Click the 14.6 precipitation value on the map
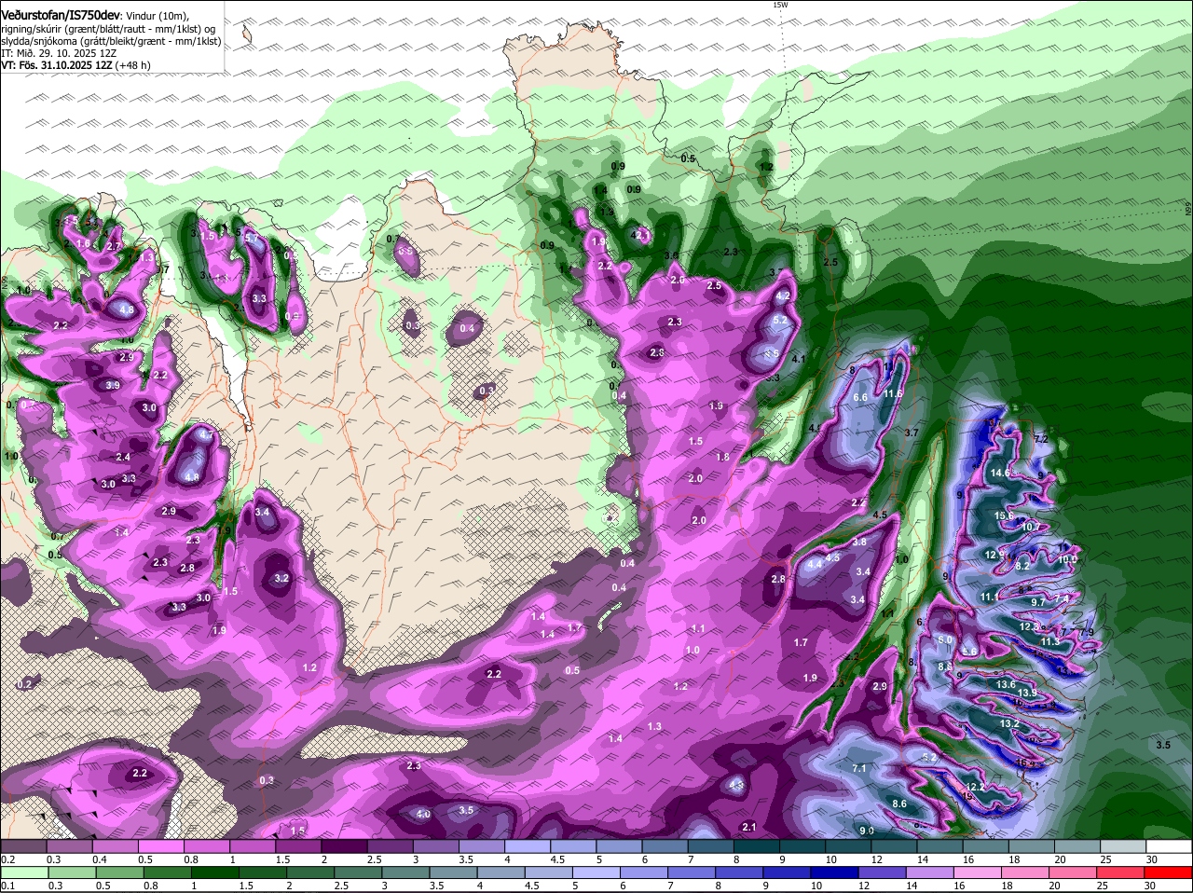This screenshot has height=893, width=1193. tap(1001, 474)
